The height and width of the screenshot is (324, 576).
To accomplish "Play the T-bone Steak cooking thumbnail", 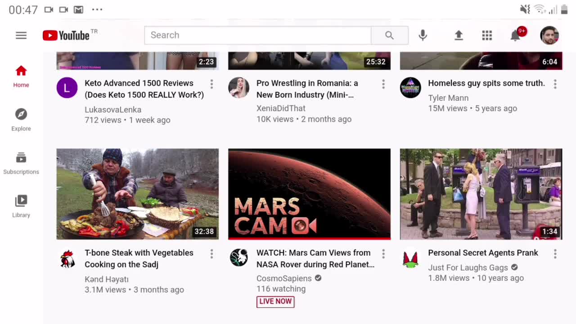I will (137, 194).
